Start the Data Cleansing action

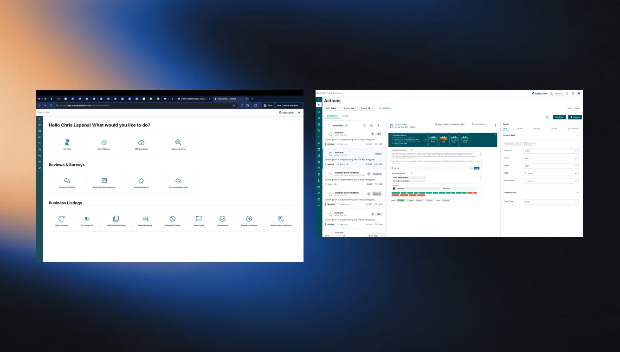click(x=61, y=220)
